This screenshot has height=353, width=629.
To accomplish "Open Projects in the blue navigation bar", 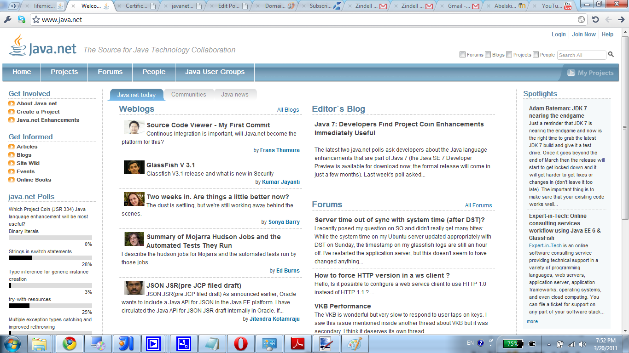I will pyautogui.click(x=64, y=72).
